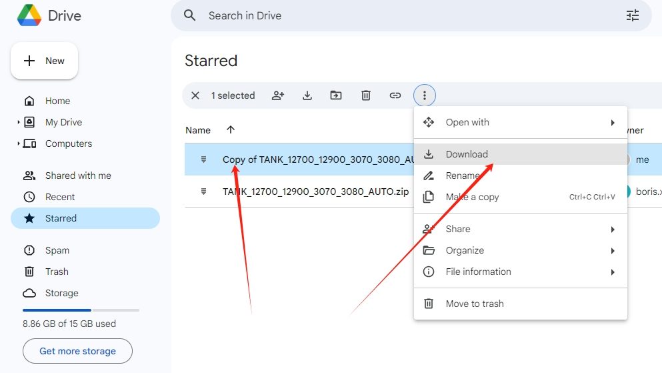This screenshot has width=662, height=373.
Task: Expand the Computers tree arrow
Action: 19,144
